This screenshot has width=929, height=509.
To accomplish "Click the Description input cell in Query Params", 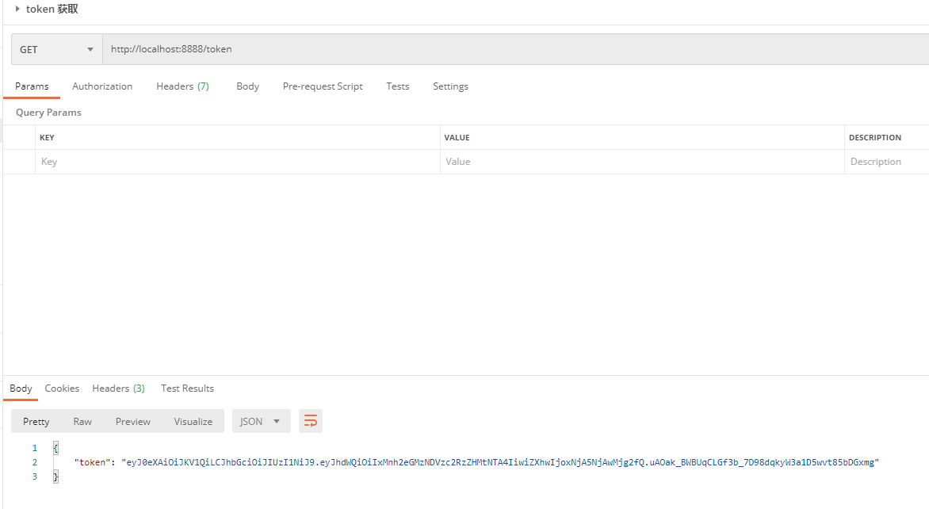I will [887, 162].
